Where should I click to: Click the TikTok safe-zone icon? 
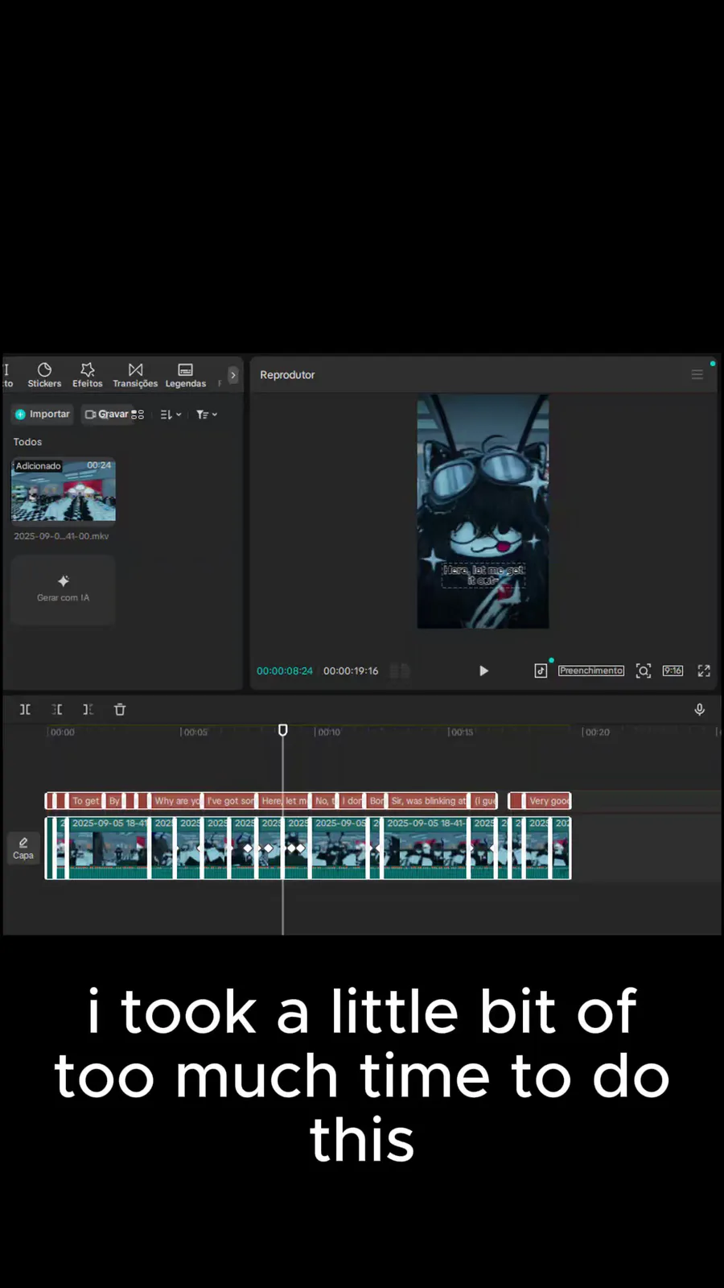coord(541,671)
